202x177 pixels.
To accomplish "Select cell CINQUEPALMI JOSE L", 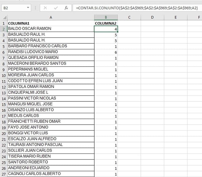I will coord(51,93).
